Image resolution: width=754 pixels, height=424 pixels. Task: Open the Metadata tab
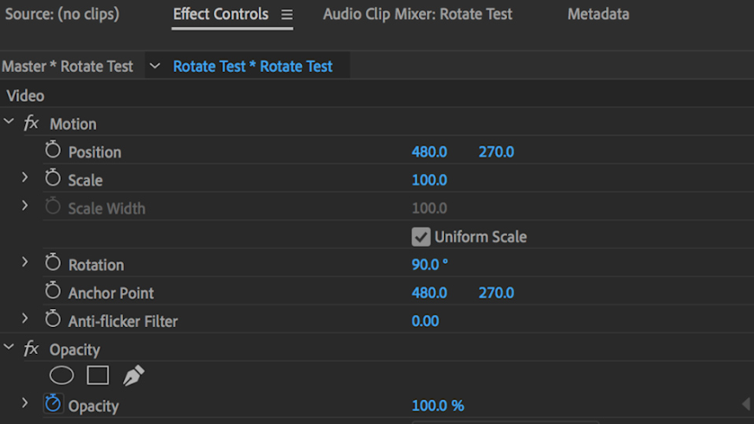coord(598,15)
